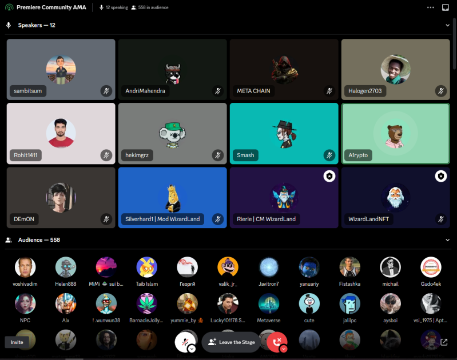Click Taib Islam audience avatar
The height and width of the screenshot is (360, 457).
coord(147,267)
